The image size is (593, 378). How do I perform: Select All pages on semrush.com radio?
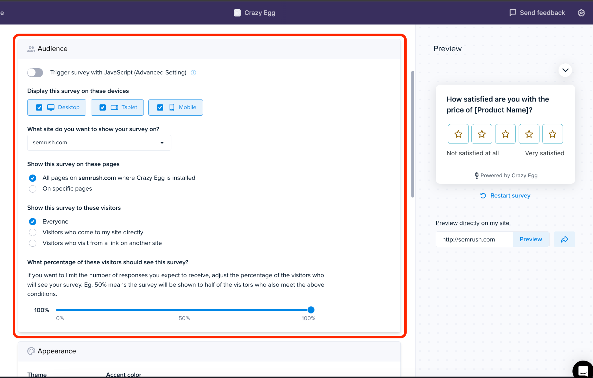tap(33, 178)
